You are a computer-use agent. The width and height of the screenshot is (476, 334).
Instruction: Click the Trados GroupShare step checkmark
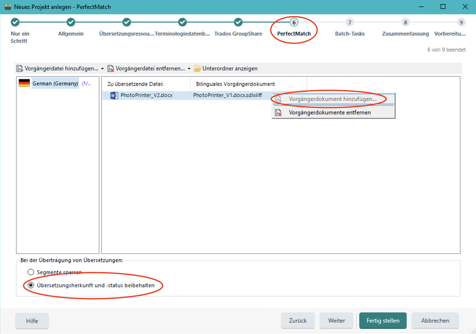(238, 22)
